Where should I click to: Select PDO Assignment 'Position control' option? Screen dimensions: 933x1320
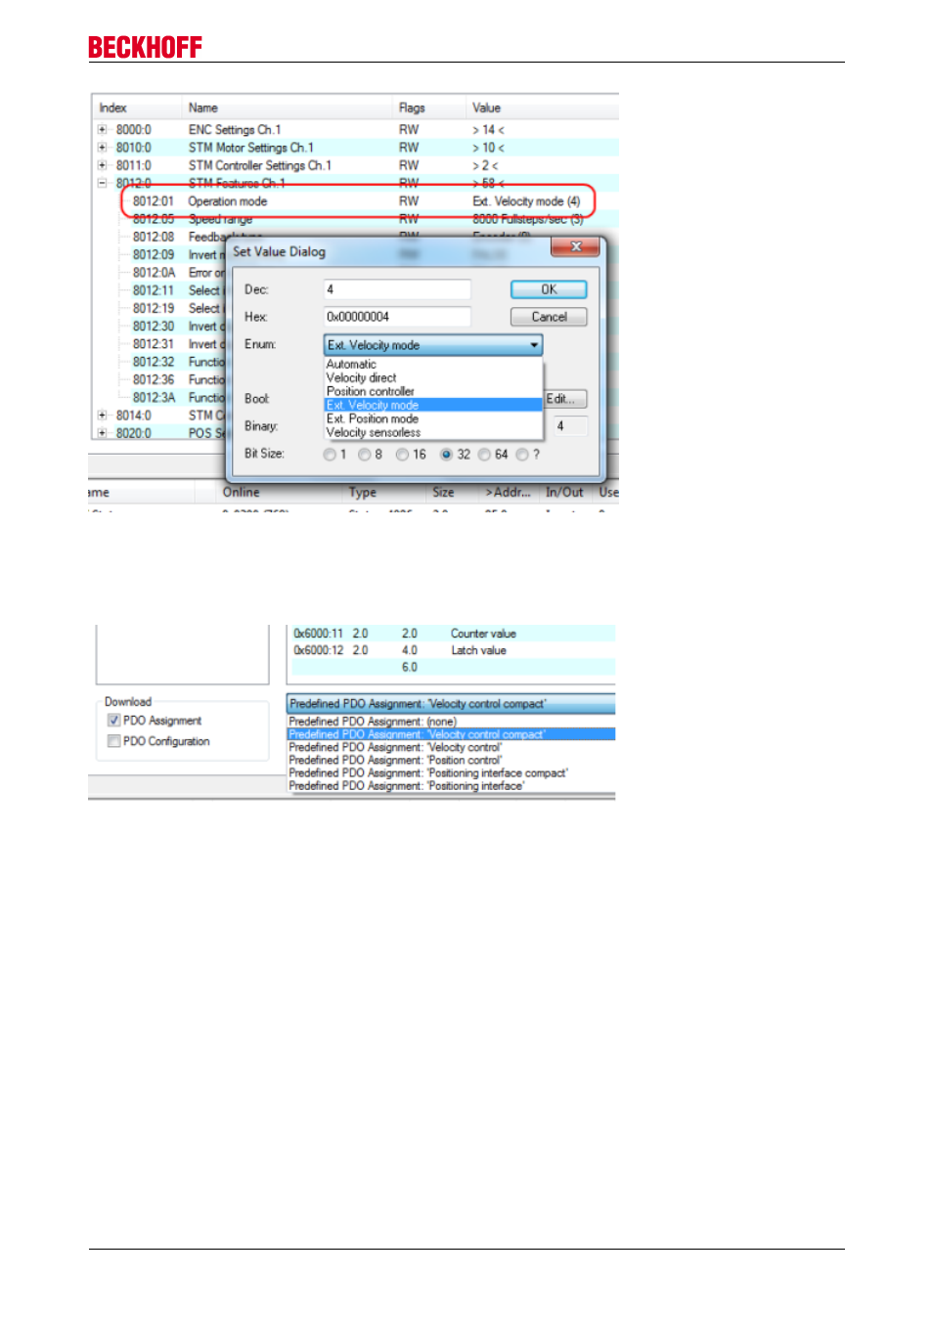(451, 760)
